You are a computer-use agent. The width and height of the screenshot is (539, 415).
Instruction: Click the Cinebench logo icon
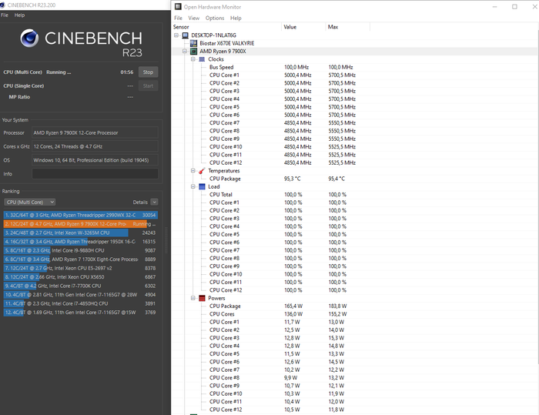click(x=29, y=38)
